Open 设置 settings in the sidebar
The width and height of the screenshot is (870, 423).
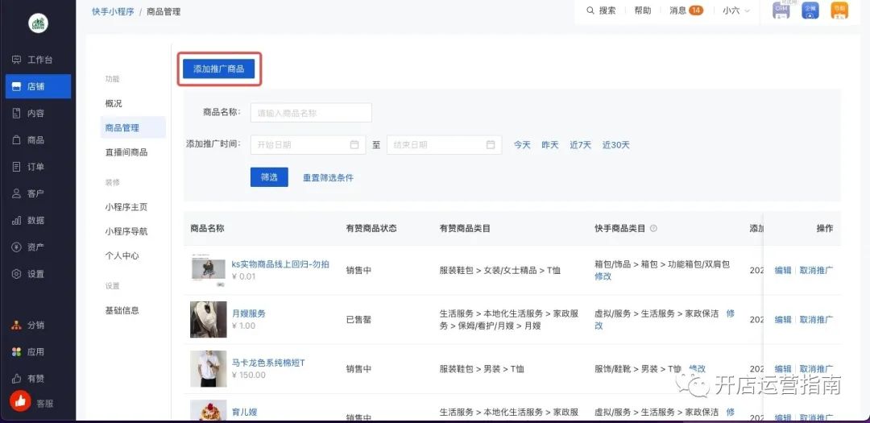pyautogui.click(x=35, y=274)
